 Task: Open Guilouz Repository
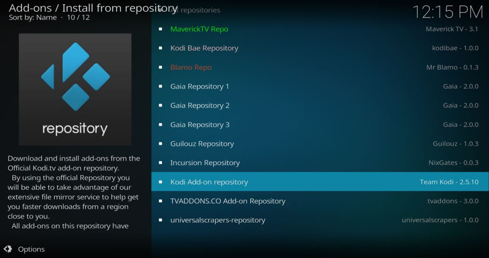pos(320,144)
